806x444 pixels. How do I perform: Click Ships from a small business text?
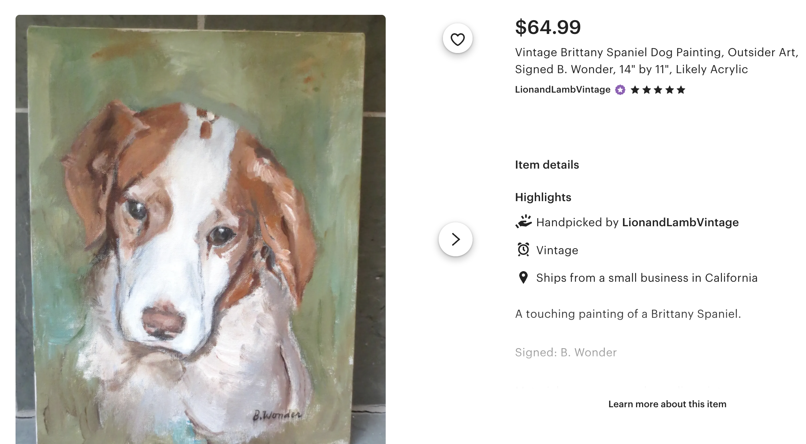pyautogui.click(x=646, y=278)
